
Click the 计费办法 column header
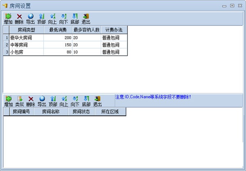114,30
